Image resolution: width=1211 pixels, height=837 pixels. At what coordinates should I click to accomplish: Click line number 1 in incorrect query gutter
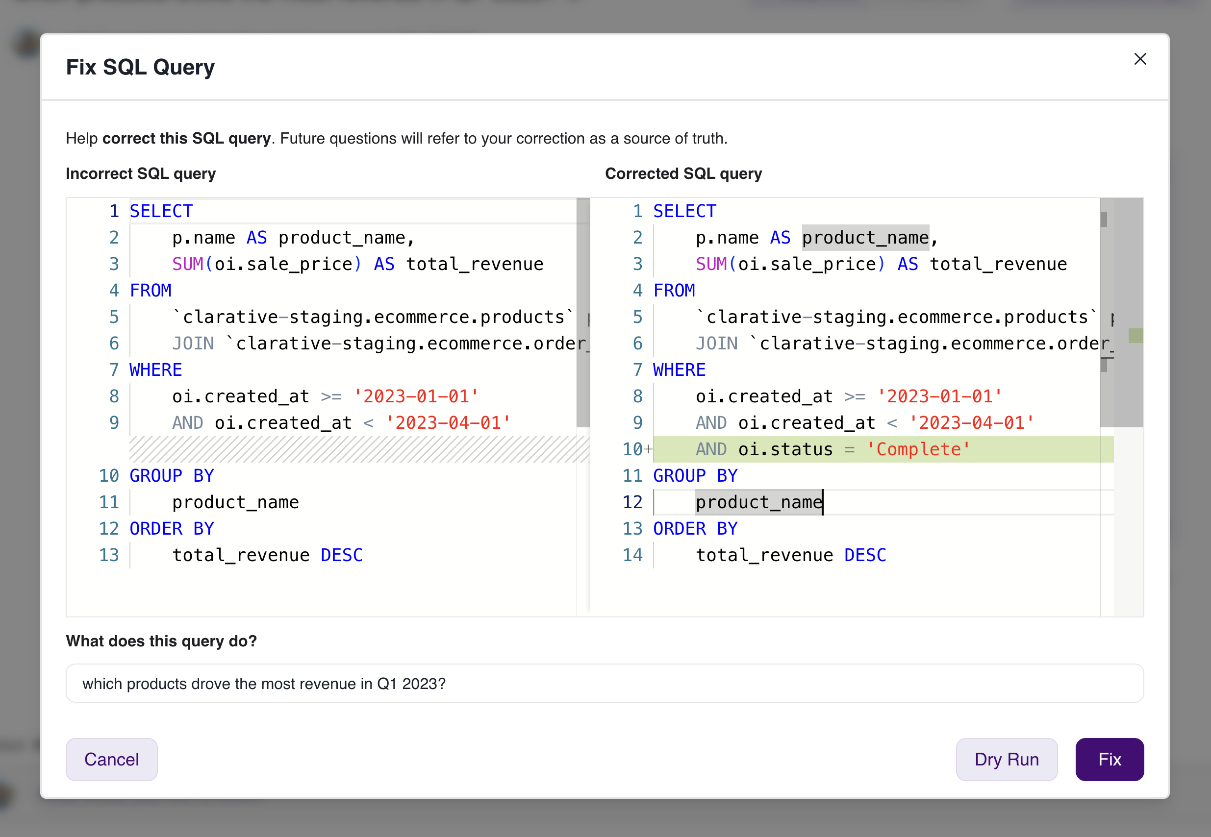[114, 211]
